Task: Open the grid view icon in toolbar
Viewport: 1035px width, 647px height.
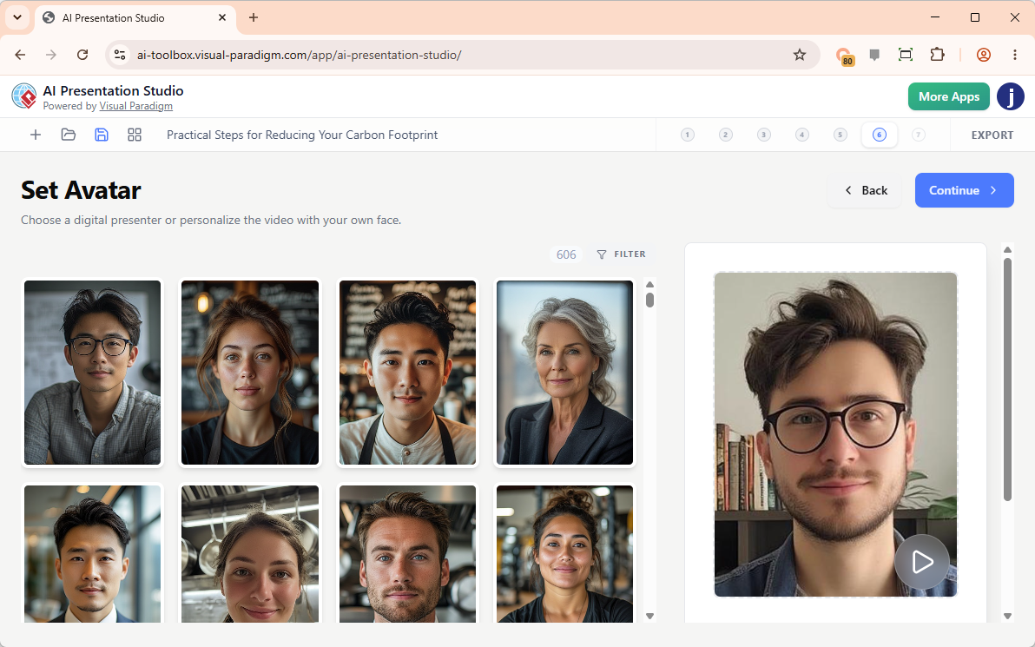Action: click(135, 135)
